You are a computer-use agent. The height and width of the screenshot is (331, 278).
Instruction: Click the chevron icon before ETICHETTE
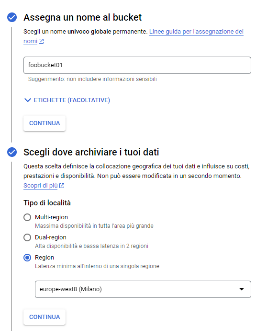[x=28, y=100]
